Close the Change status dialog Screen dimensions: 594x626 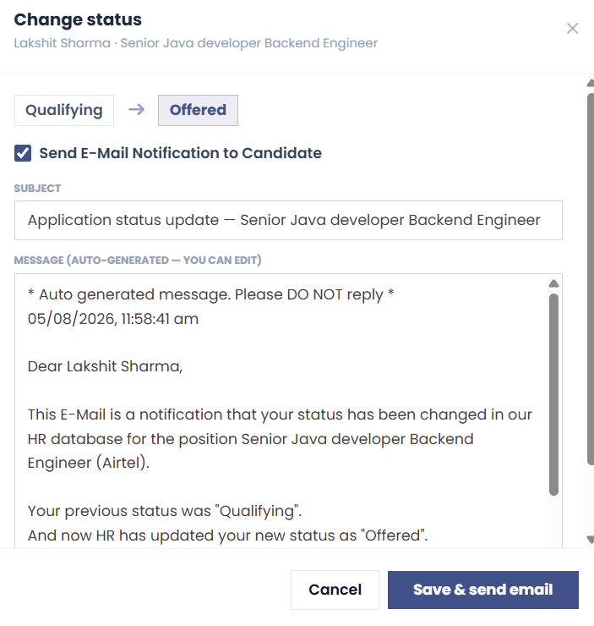tap(573, 29)
